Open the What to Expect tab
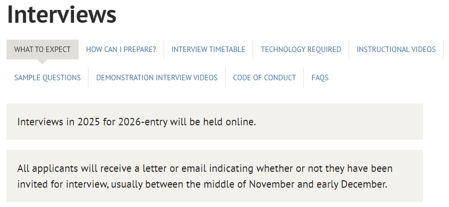Image resolution: width=449 pixels, height=207 pixels. (x=42, y=50)
